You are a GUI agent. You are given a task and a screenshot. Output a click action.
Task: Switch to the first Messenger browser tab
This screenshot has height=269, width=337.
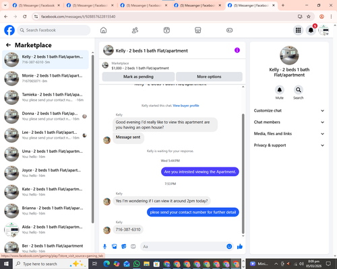coord(36,5)
